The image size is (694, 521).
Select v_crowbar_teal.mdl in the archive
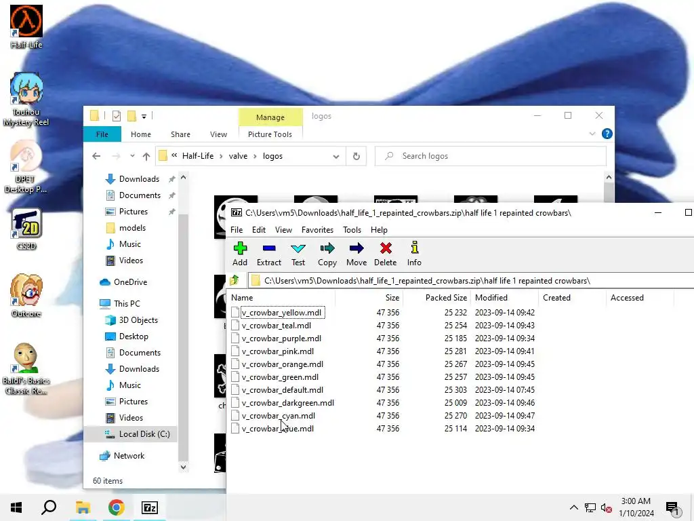[x=277, y=325]
